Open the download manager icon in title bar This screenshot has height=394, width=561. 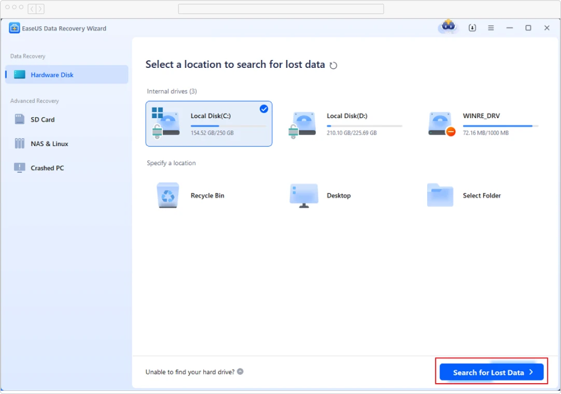tap(472, 27)
